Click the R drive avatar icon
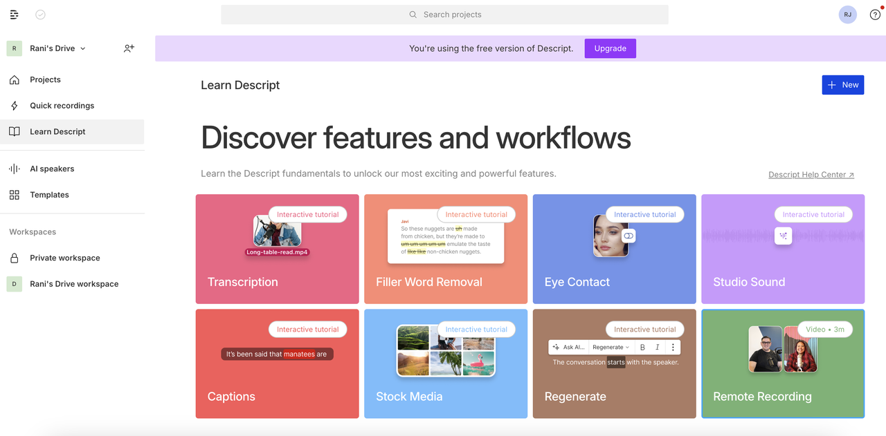This screenshot has height=436, width=886. [x=15, y=48]
